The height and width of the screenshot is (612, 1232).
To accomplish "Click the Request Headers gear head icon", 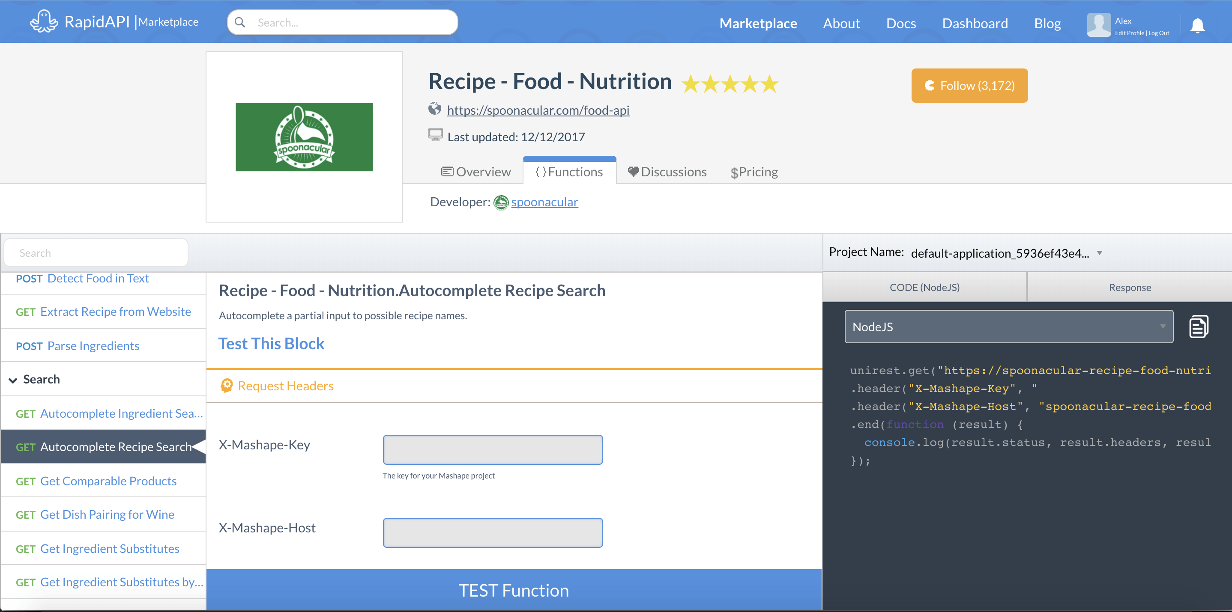I will [x=226, y=386].
